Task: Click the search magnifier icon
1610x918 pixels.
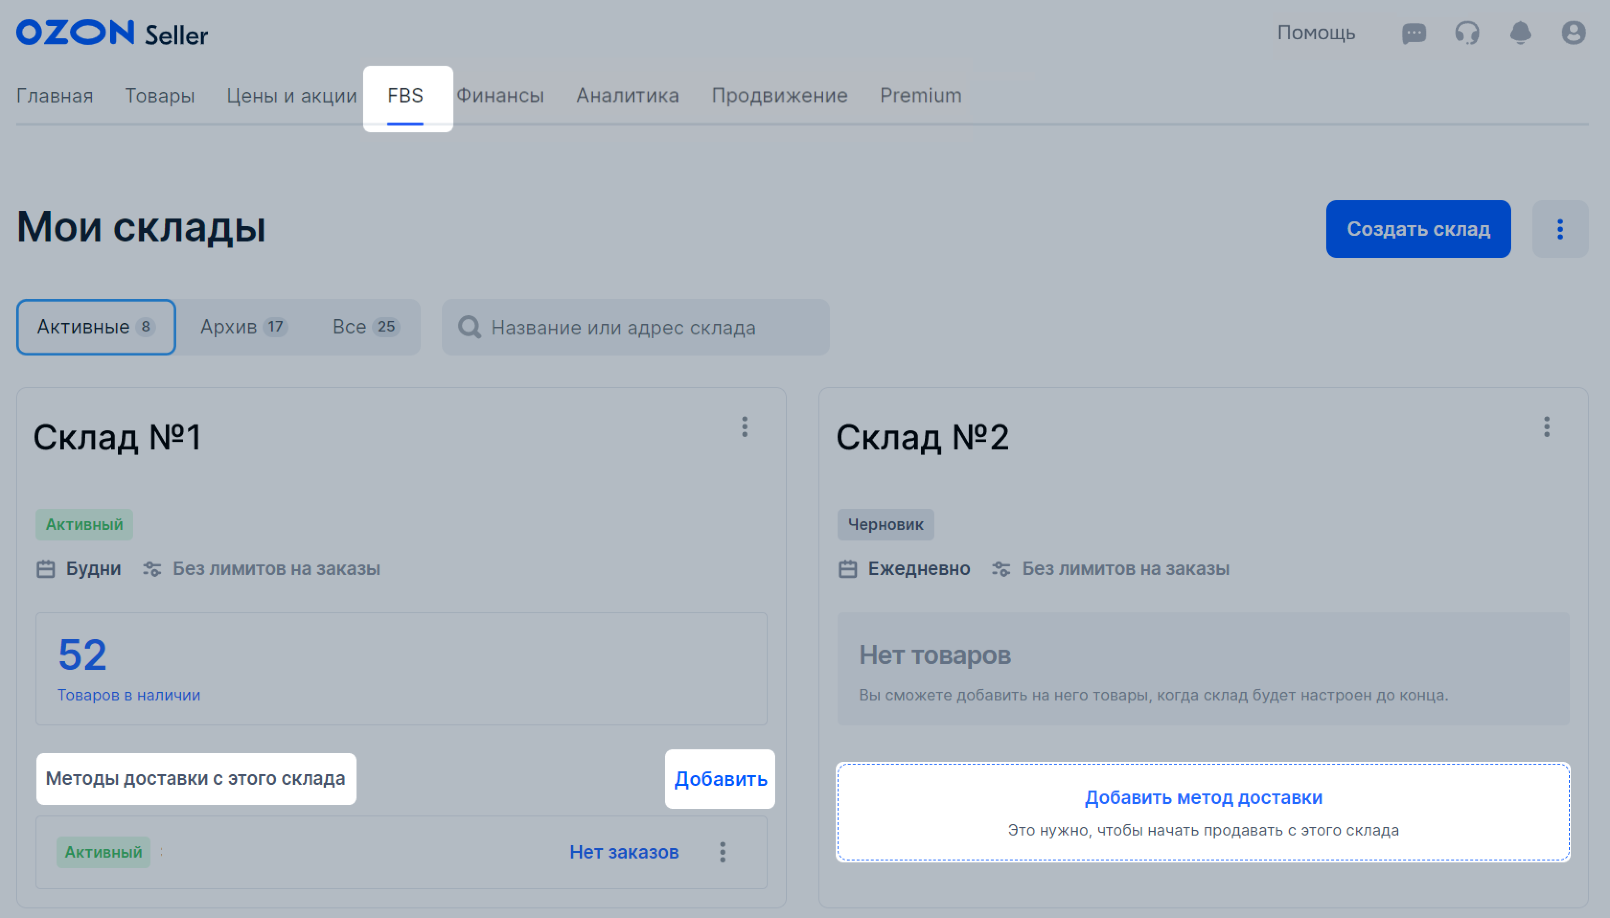Action: pos(470,327)
